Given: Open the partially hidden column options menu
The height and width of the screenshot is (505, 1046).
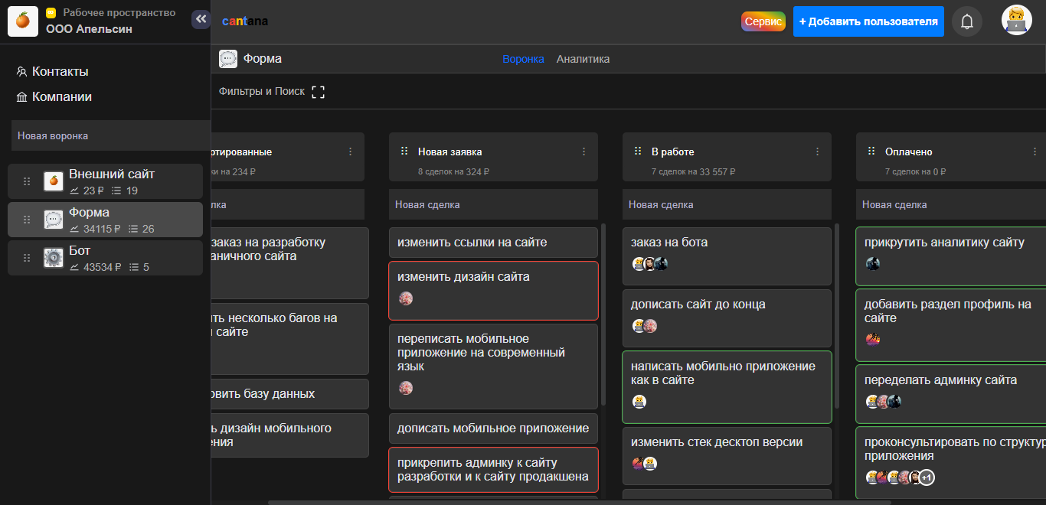Looking at the screenshot, I should click(351, 151).
